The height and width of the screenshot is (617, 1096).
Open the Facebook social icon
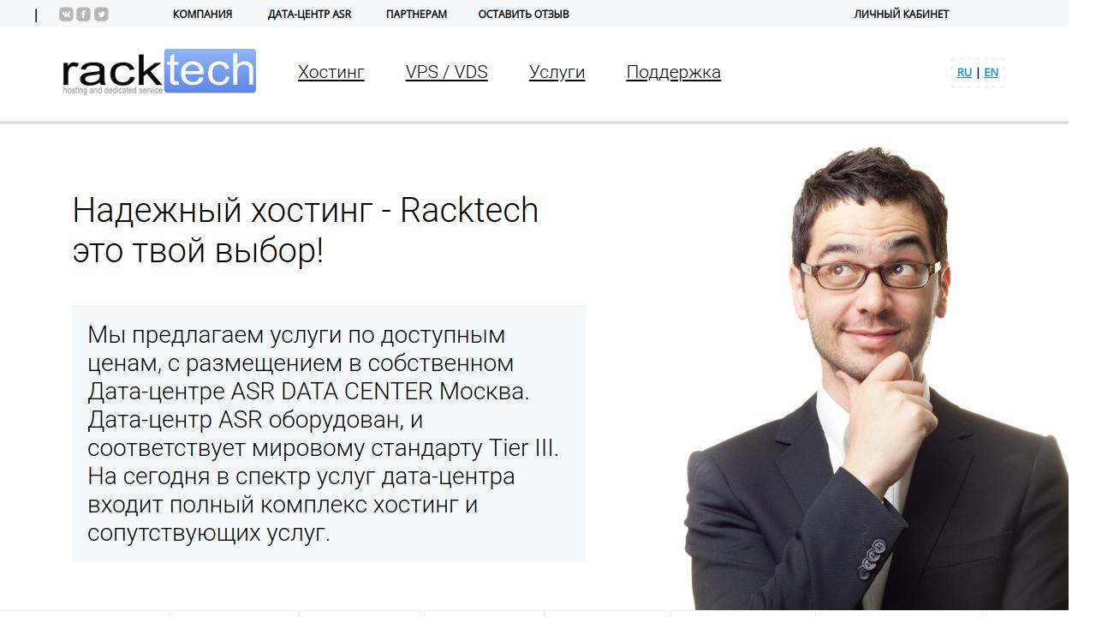click(83, 14)
